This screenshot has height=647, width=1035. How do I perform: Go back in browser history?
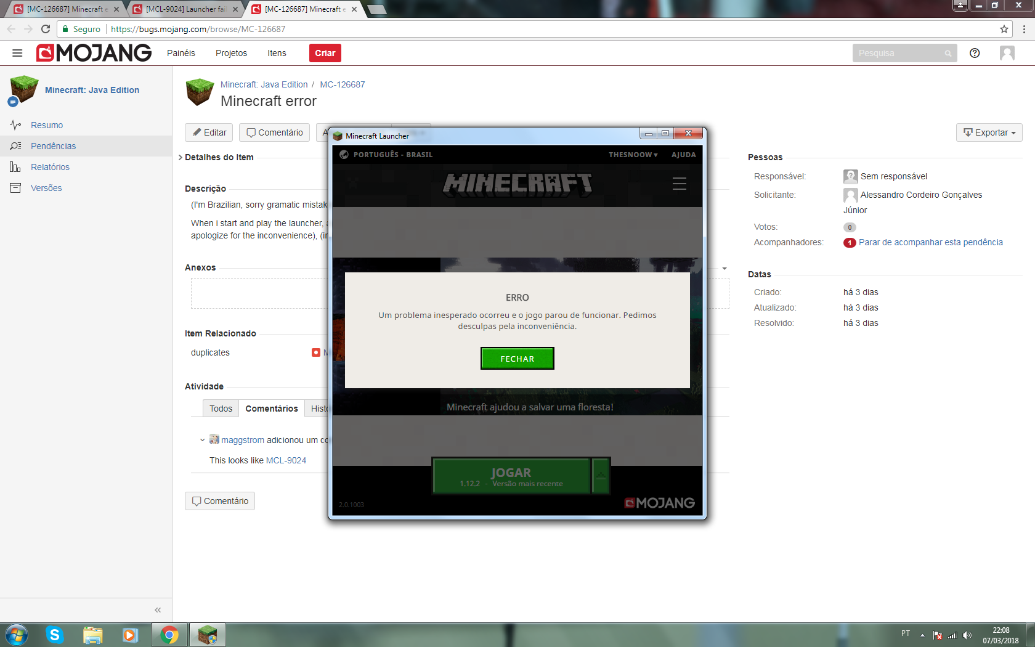click(x=11, y=29)
